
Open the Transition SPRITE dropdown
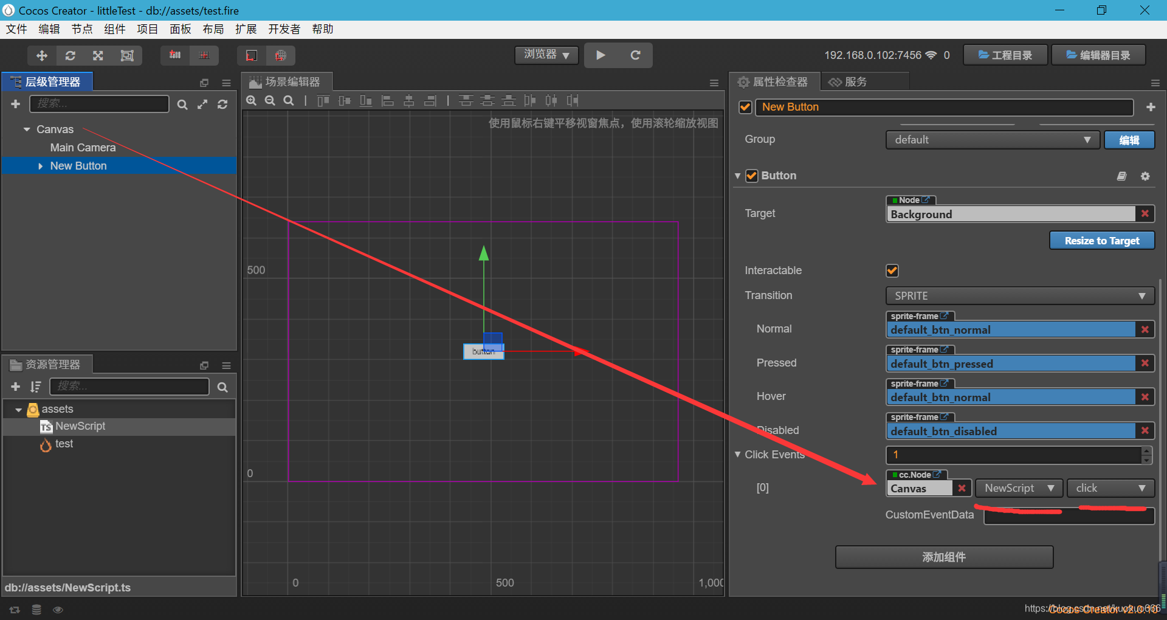click(x=1020, y=296)
